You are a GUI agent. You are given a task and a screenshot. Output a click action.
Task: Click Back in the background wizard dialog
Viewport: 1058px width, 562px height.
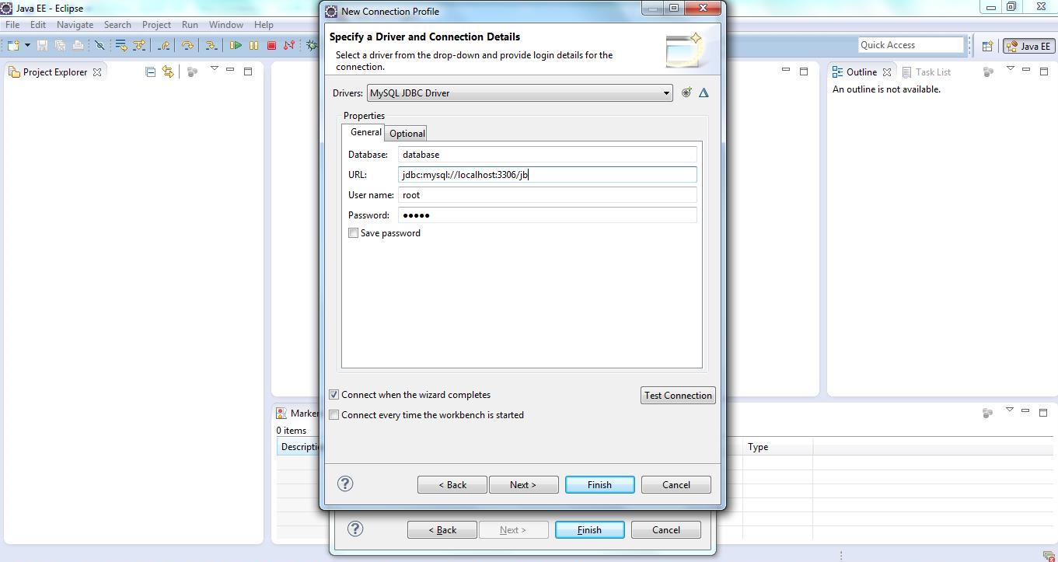(x=442, y=529)
